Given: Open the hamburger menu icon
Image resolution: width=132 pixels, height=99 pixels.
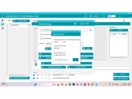Looking at the screenshot, I should coord(2,16).
